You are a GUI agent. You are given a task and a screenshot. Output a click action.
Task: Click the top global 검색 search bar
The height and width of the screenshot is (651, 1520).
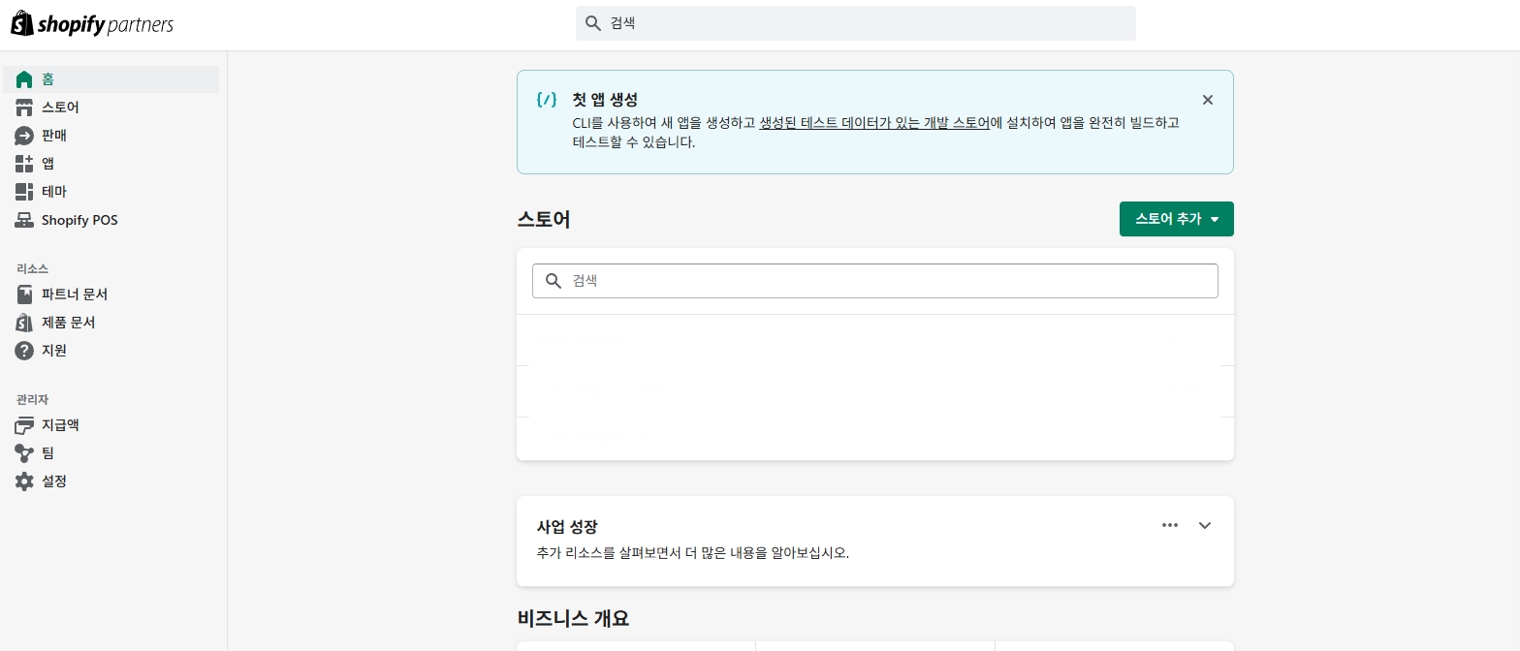click(855, 23)
